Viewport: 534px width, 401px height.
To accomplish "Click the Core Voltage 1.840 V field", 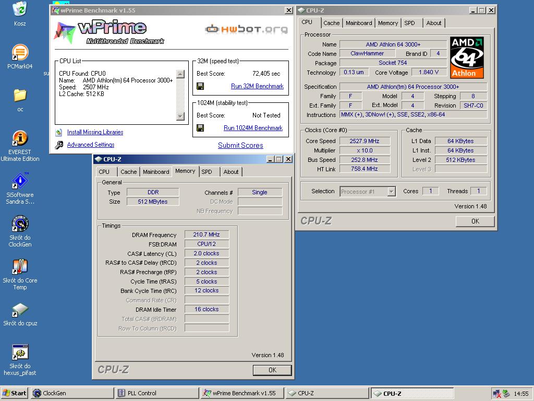I will [x=429, y=72].
